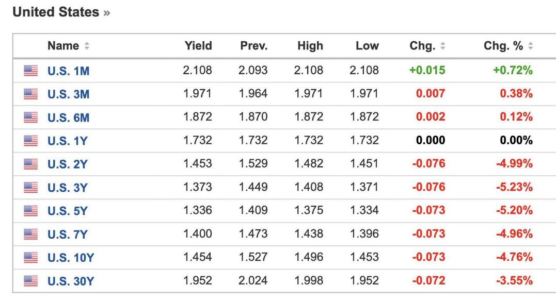Sort table by Name column arrows
Viewport: 556px width, 301px height.
[x=87, y=46]
